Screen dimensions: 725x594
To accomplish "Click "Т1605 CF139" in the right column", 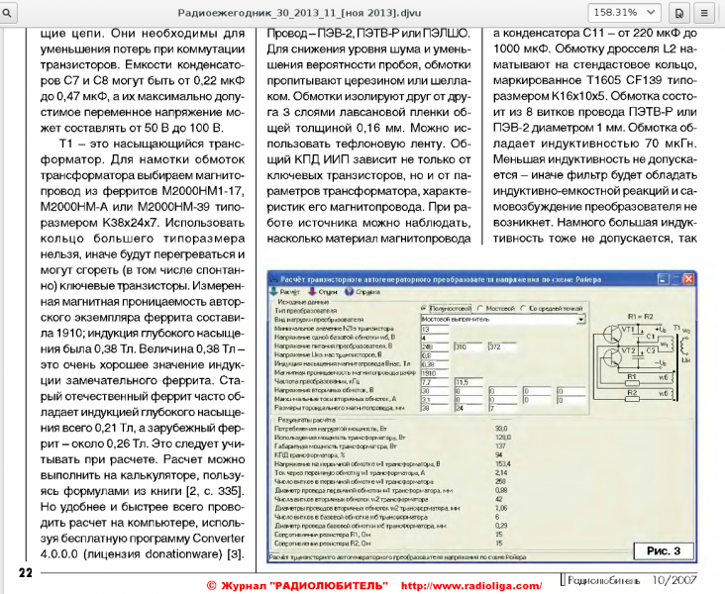I will pyautogui.click(x=624, y=80).
